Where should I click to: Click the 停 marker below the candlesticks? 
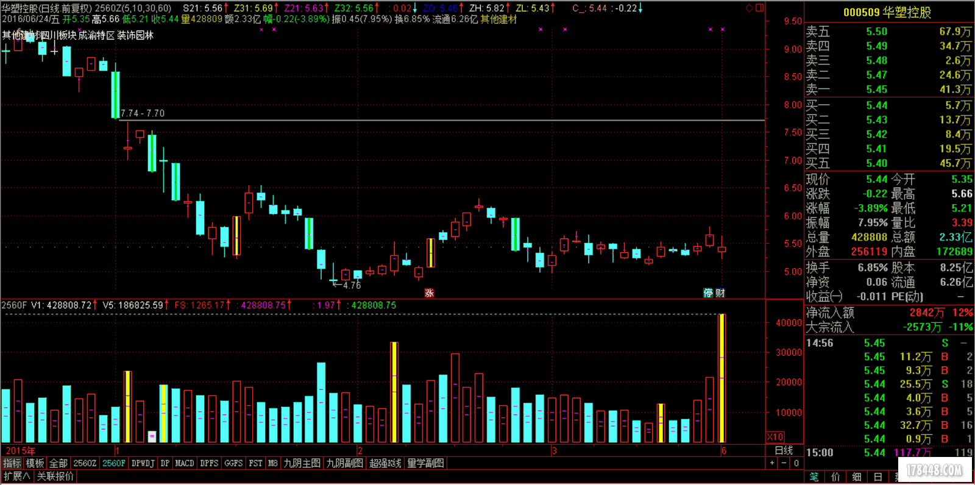(x=708, y=293)
